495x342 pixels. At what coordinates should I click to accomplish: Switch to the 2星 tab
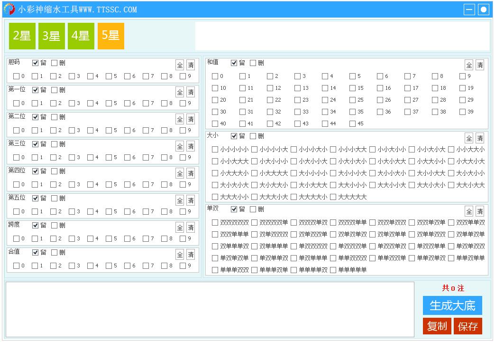[22, 36]
